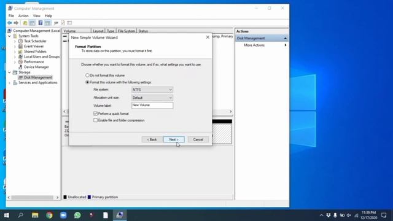The image size is (393, 221).
Task: Click the Local Users and Groups icon
Action: (x=20, y=56)
